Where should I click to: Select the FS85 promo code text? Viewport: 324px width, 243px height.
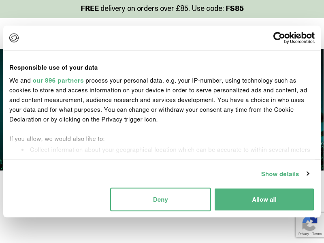[x=234, y=9]
